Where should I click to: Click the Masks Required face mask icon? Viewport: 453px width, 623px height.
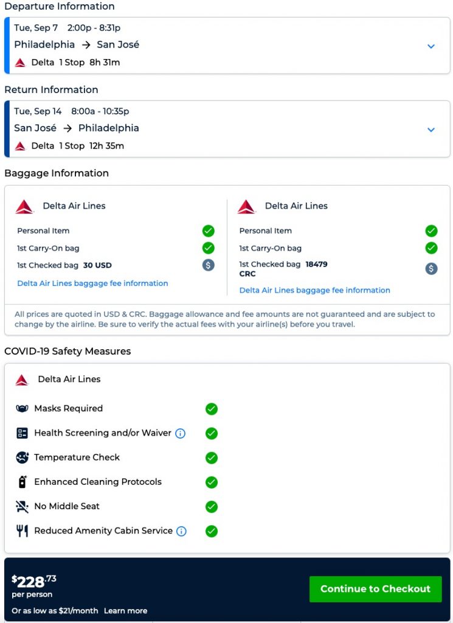point(22,409)
